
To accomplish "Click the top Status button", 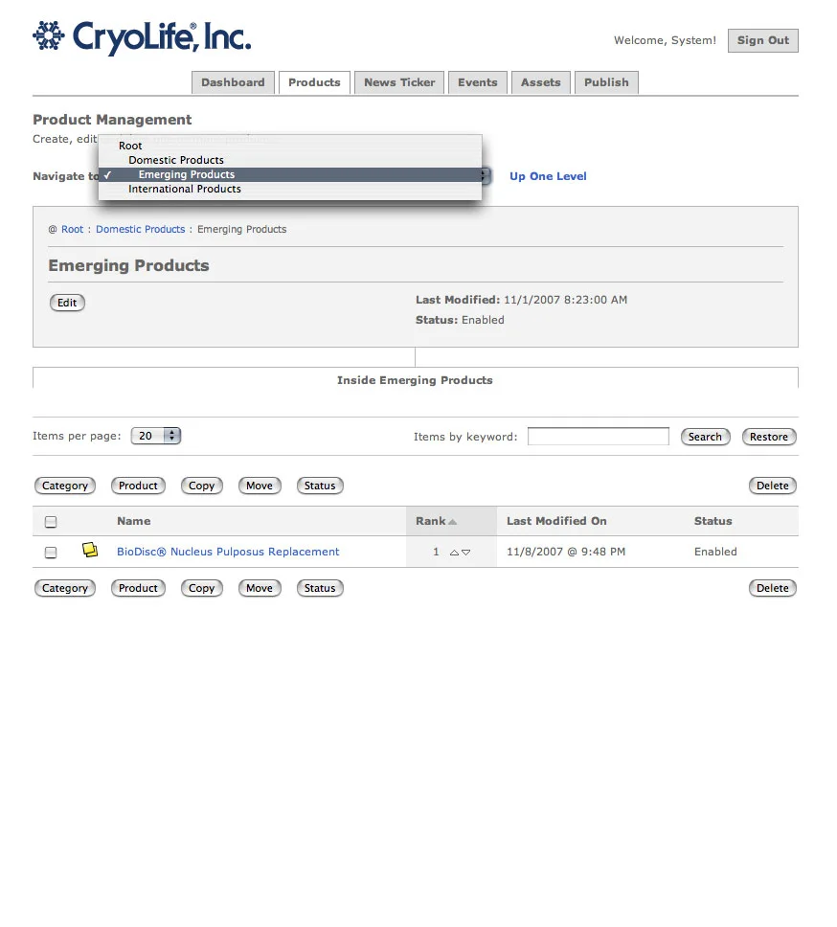I will 320,486.
